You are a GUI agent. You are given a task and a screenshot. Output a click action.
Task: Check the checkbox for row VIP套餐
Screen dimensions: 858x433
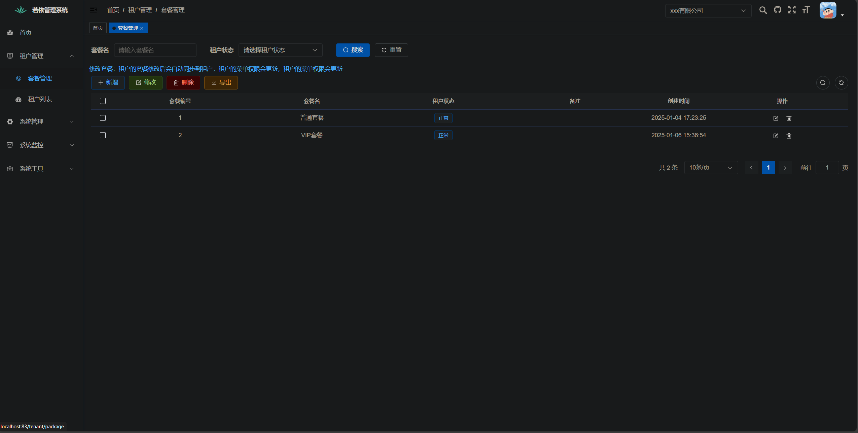tap(103, 135)
